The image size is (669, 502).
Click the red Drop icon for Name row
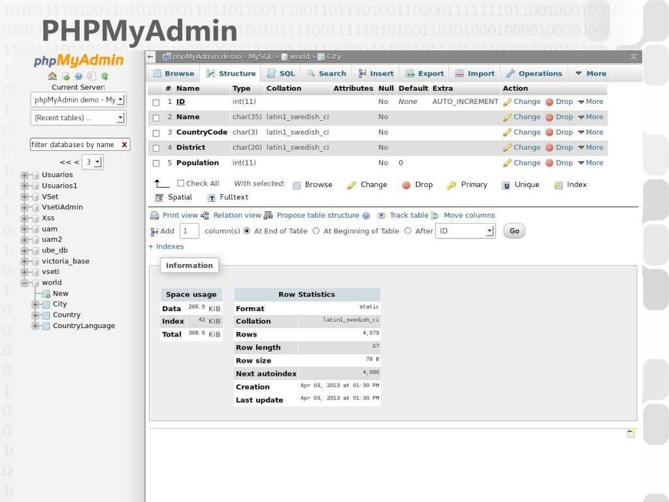pos(549,118)
